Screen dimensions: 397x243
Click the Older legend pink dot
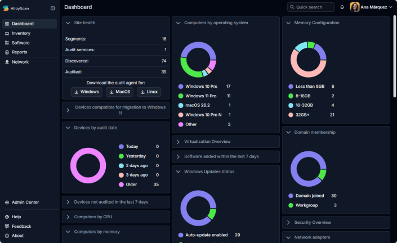click(121, 184)
